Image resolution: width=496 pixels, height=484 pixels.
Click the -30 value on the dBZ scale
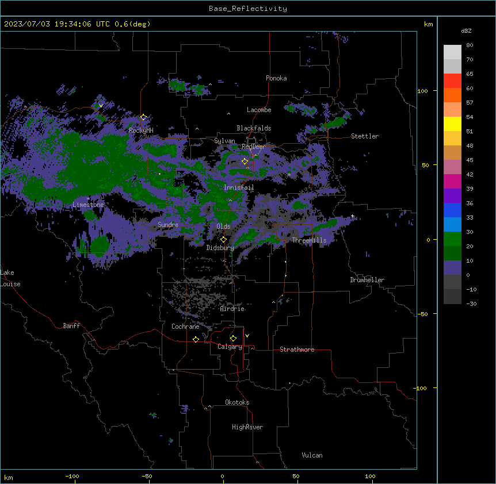[471, 304]
